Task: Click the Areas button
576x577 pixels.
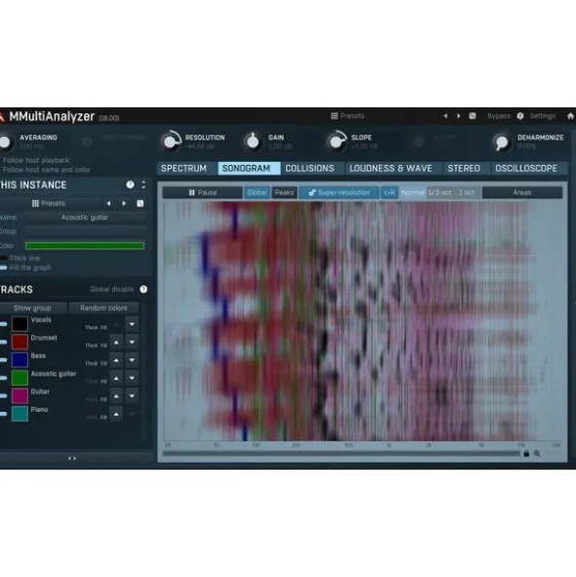Action: [x=522, y=192]
